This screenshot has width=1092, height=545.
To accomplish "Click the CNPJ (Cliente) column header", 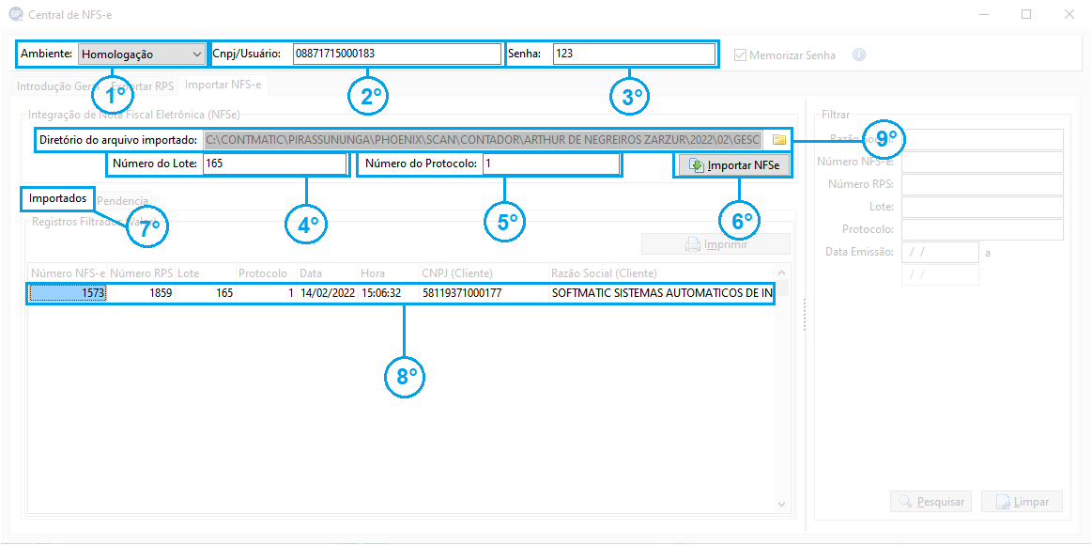I will pos(483,272).
